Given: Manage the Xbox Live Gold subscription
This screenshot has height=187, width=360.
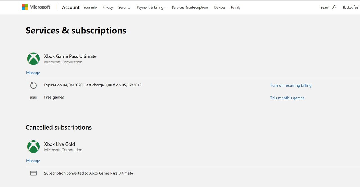Looking at the screenshot, I should 33,161.
